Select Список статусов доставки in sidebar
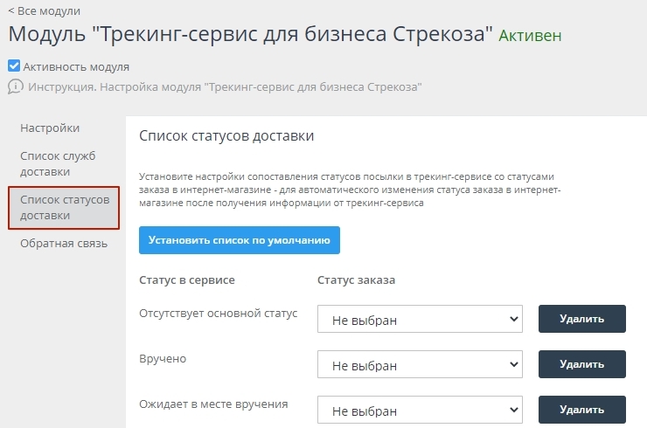This screenshot has width=647, height=428. [64, 207]
